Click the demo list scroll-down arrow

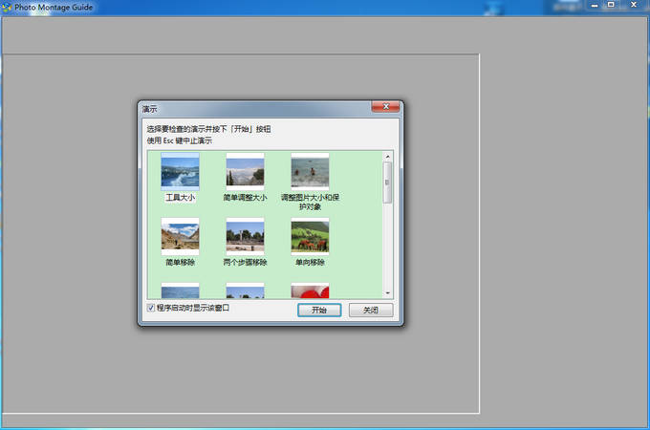pyautogui.click(x=387, y=293)
